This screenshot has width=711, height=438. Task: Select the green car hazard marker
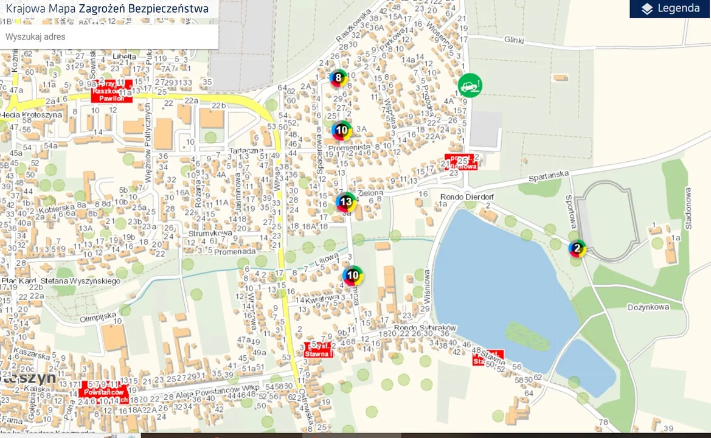(470, 85)
